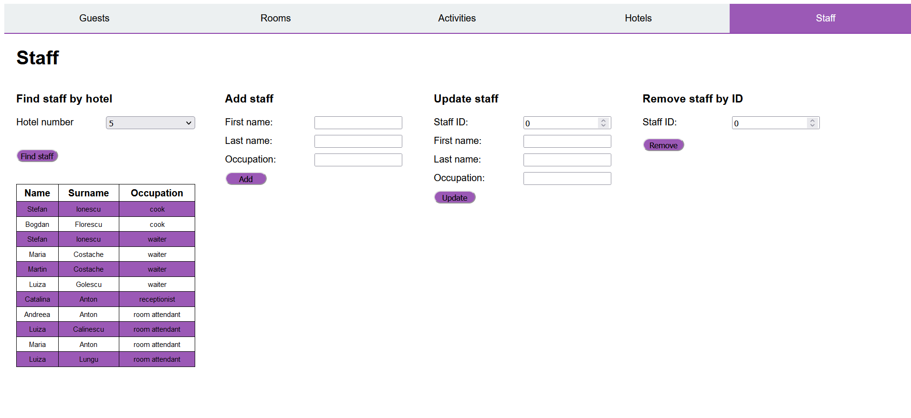Decrease Update staff Staff ID value
Viewport: 911px width, 418px height.
coord(603,125)
